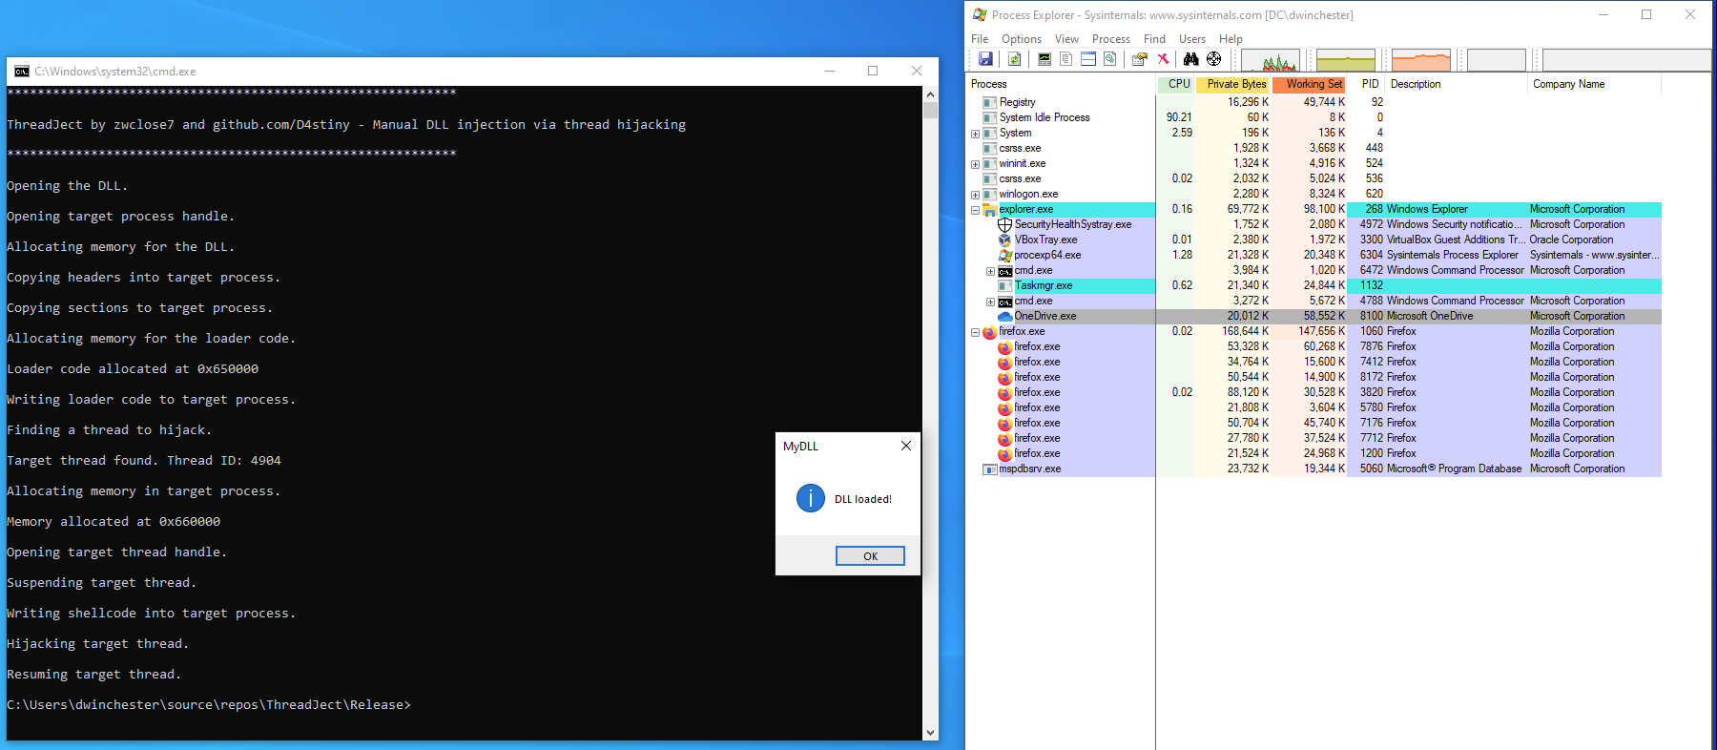Expand the winlogon.exe tree node
Screen dimensions: 1717x750
pos(975,195)
